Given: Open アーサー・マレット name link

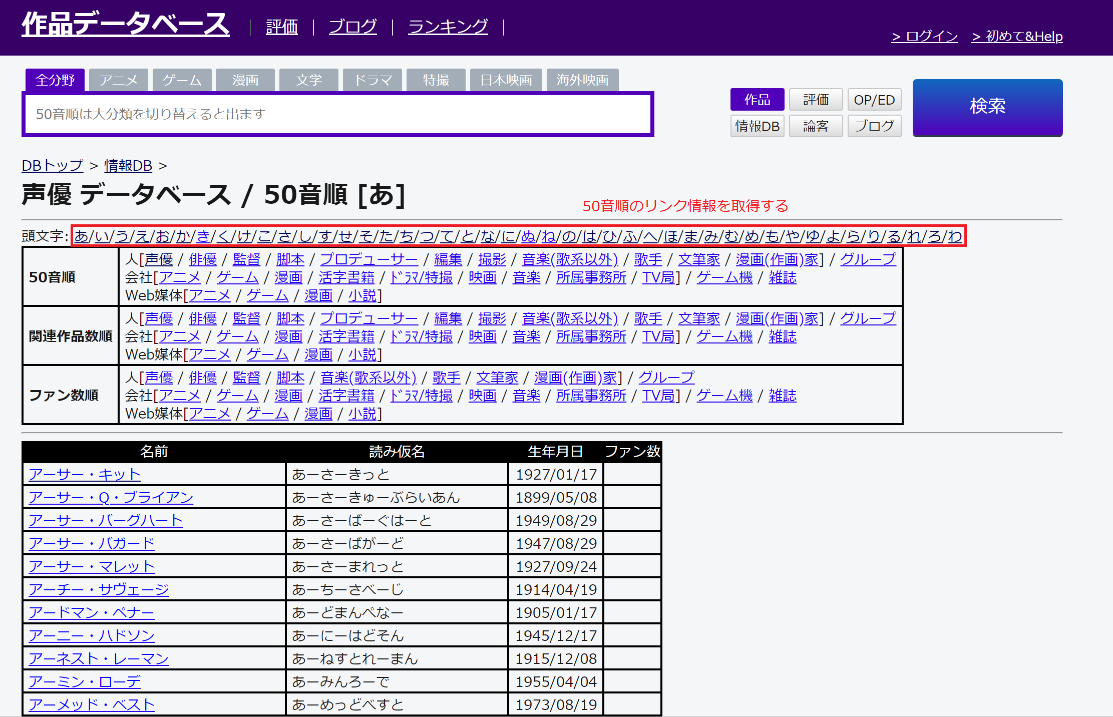Looking at the screenshot, I should coord(92,566).
